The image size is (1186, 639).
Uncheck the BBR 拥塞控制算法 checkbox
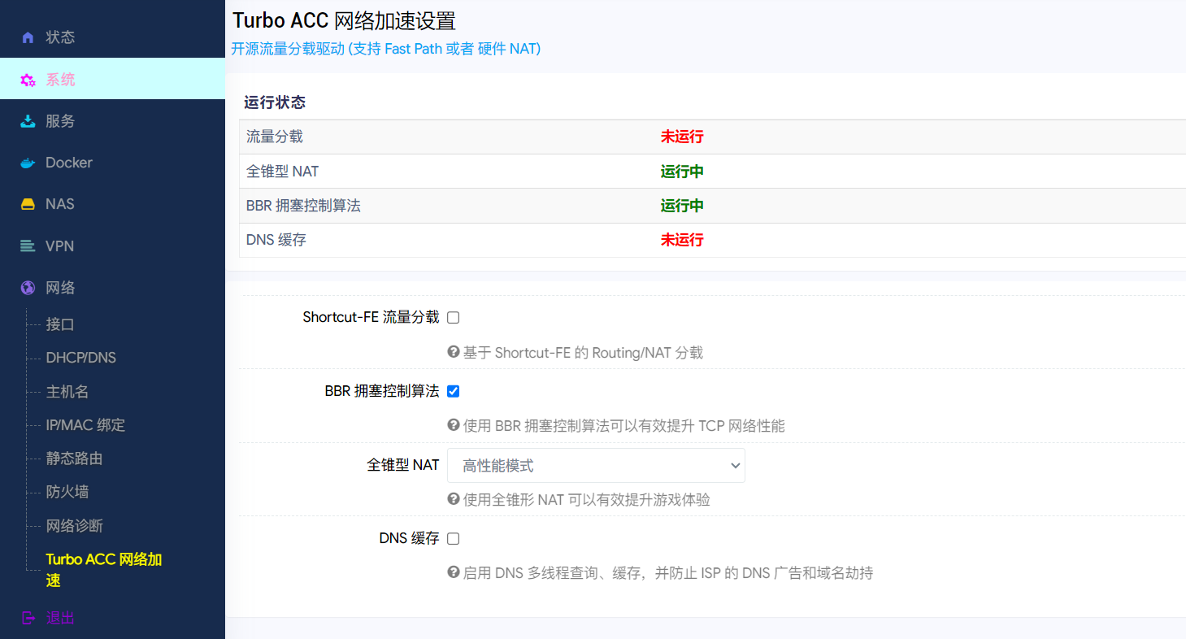tap(454, 391)
